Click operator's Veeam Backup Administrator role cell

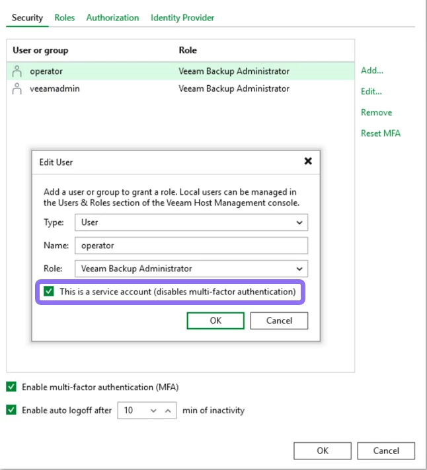pos(234,71)
